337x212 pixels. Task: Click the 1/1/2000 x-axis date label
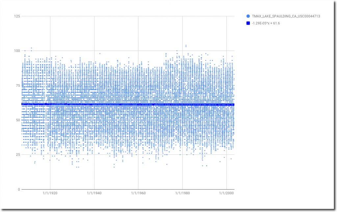(x=226, y=194)
